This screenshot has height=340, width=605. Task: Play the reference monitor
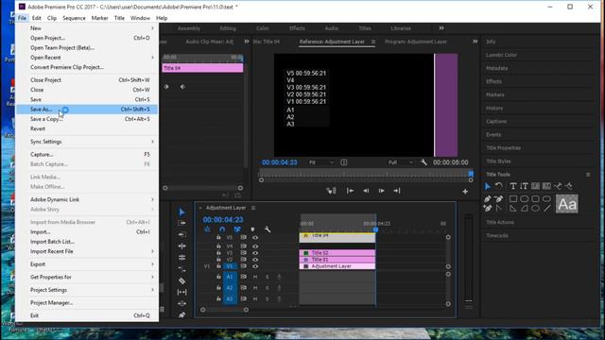[381, 191]
